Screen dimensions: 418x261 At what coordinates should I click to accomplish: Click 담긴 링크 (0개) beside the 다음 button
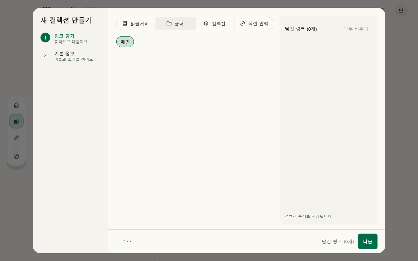[x=338, y=241]
